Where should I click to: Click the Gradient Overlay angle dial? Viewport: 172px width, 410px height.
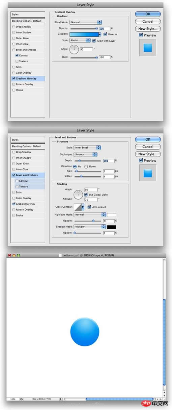pyautogui.click(x=74, y=49)
